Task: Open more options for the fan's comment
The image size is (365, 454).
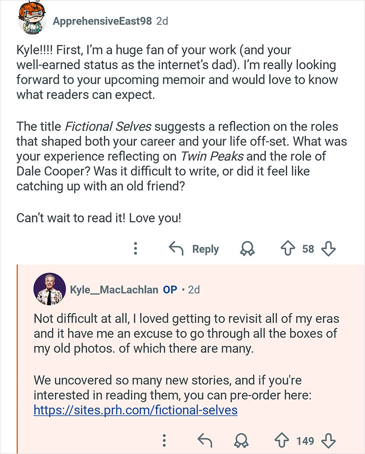Action: point(136,249)
